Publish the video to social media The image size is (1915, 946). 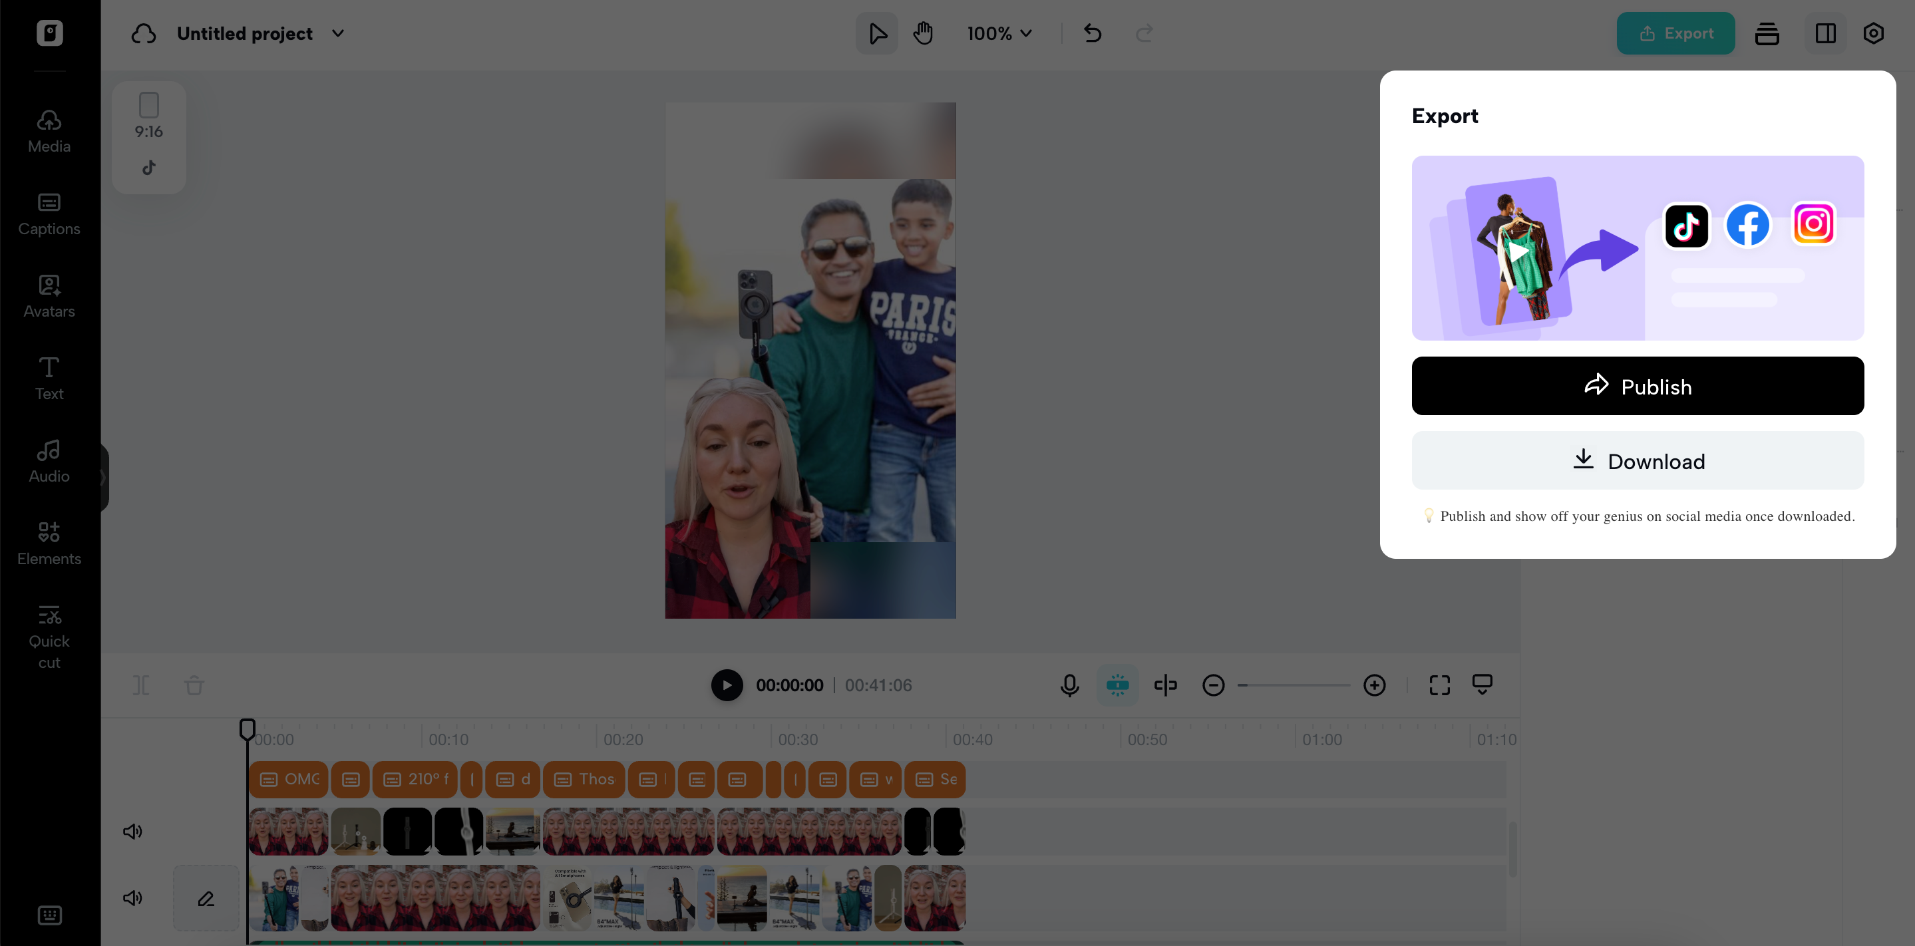tap(1637, 386)
